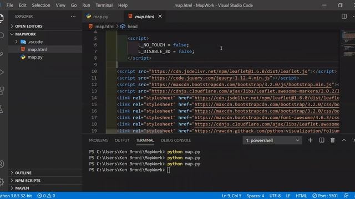This screenshot has width=355, height=199.
Task: Open the leaflet.js CDN link on line 10
Action: point(229,71)
